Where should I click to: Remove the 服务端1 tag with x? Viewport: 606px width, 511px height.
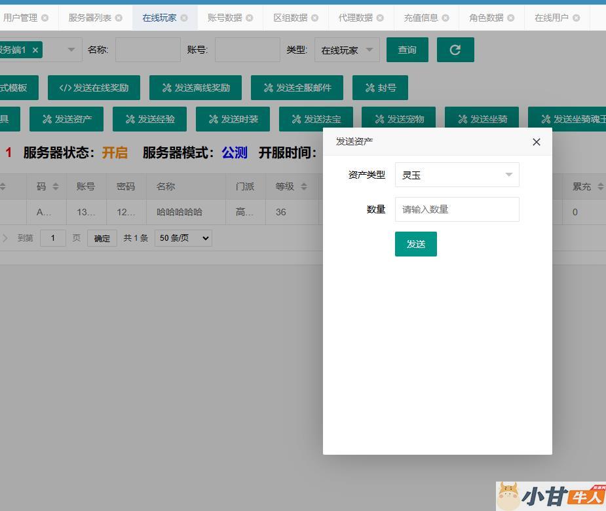(35, 50)
